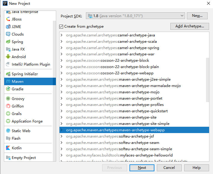Screen dimensions: 213x174
Task: Expand maven-archetype-quickstart node
Action: [62, 111]
